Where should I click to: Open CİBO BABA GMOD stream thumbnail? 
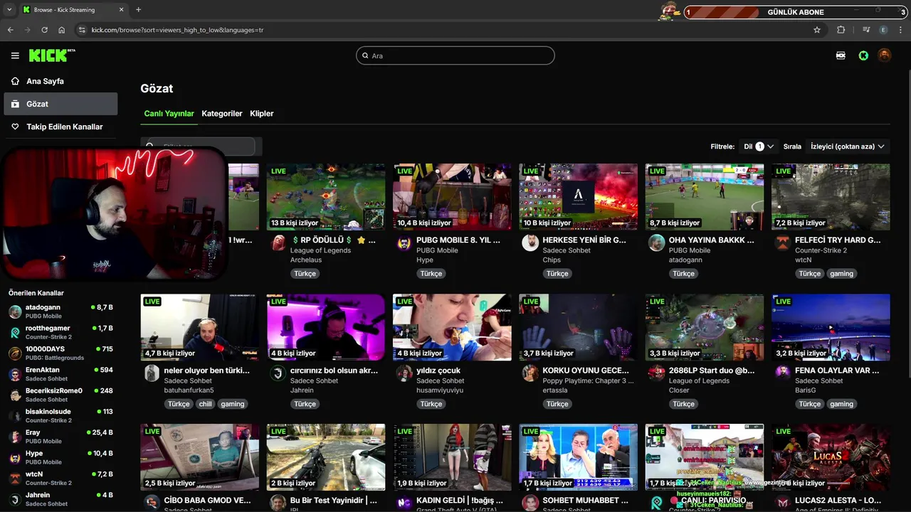pyautogui.click(x=200, y=457)
